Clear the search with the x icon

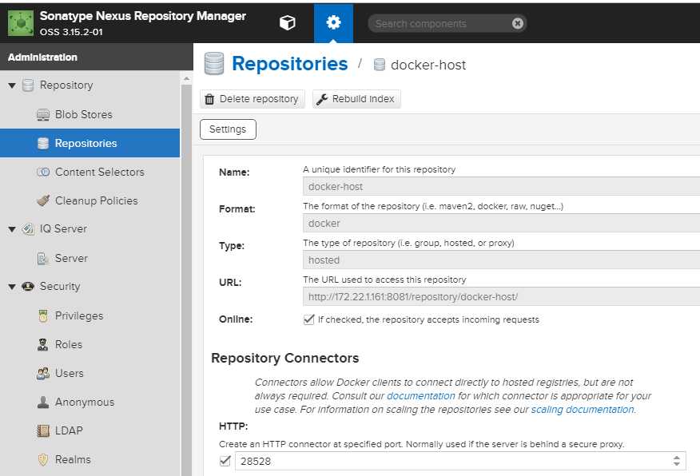coord(518,23)
